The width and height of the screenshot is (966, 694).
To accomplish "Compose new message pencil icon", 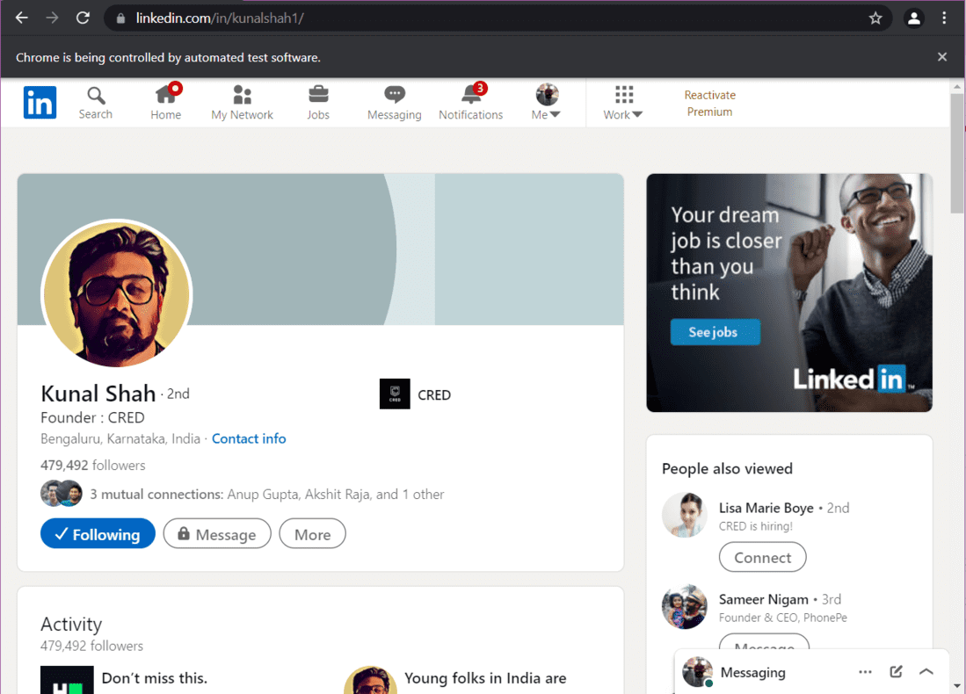I will pyautogui.click(x=897, y=672).
